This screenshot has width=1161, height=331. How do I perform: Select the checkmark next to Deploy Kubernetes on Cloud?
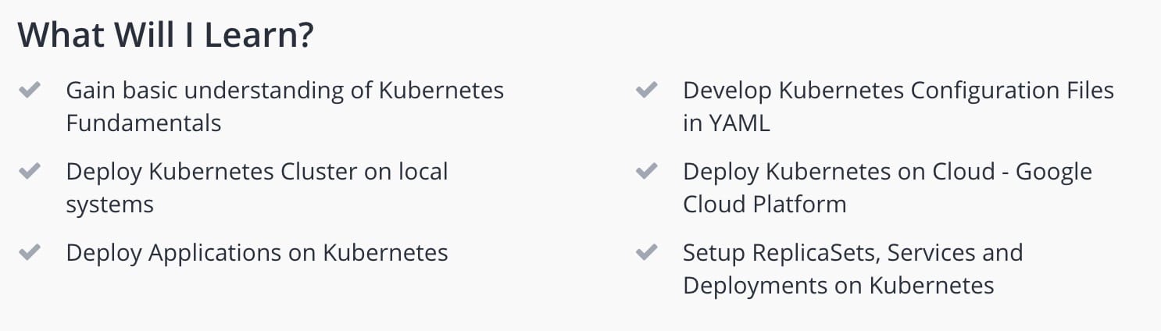pyautogui.click(x=646, y=171)
